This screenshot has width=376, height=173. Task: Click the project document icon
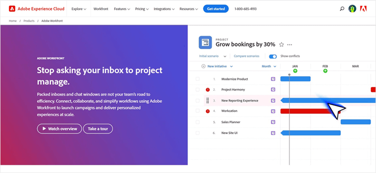tap(205, 42)
